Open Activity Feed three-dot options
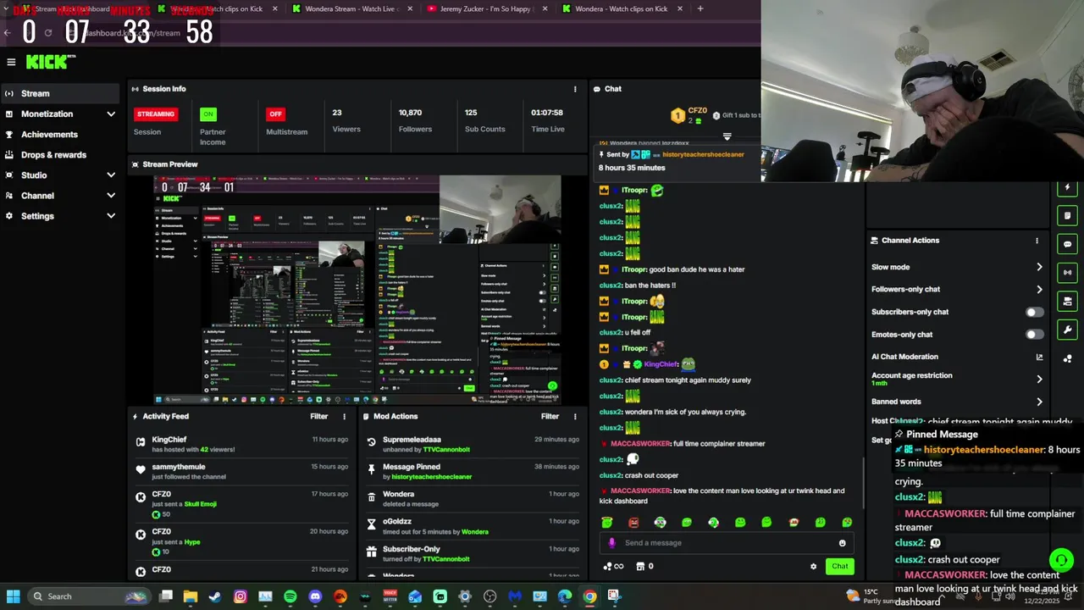This screenshot has height=610, width=1084. (x=344, y=417)
